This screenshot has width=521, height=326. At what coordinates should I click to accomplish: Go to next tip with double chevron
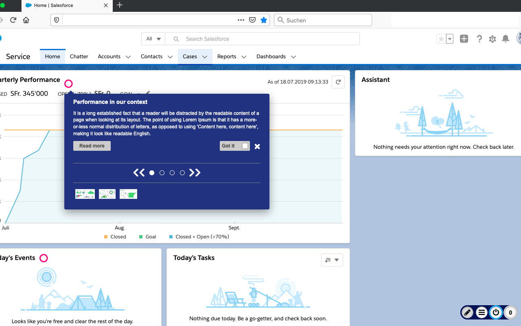coord(195,173)
